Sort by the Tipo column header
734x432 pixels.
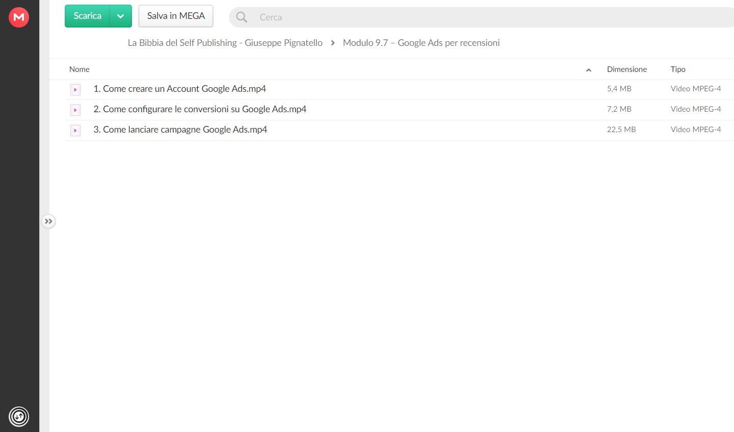pyautogui.click(x=678, y=69)
